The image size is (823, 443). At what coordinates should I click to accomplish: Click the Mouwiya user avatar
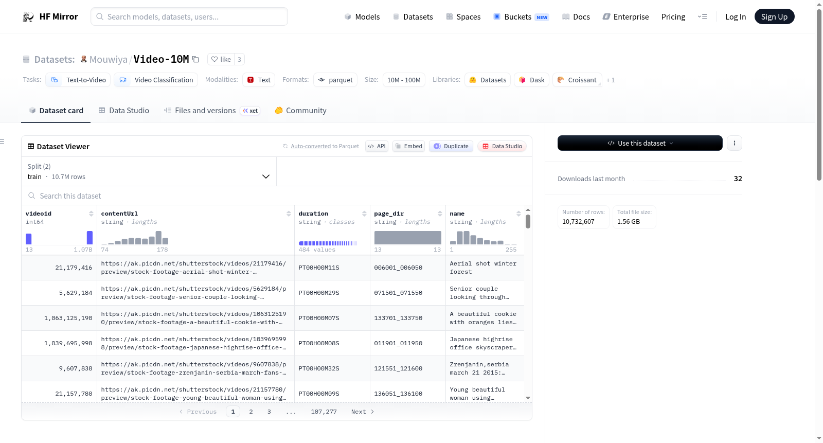coord(84,59)
